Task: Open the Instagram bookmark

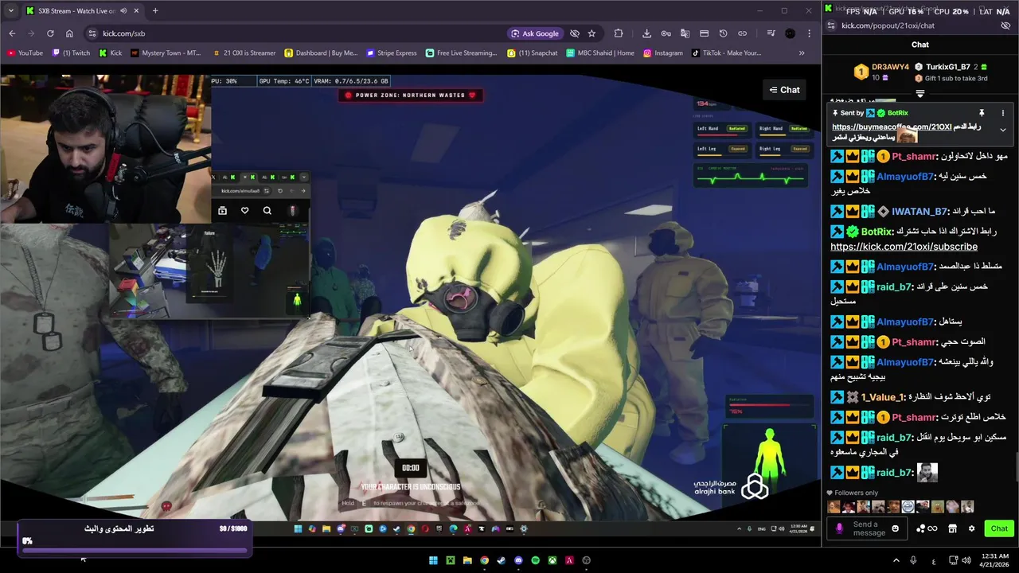Action: (x=663, y=53)
